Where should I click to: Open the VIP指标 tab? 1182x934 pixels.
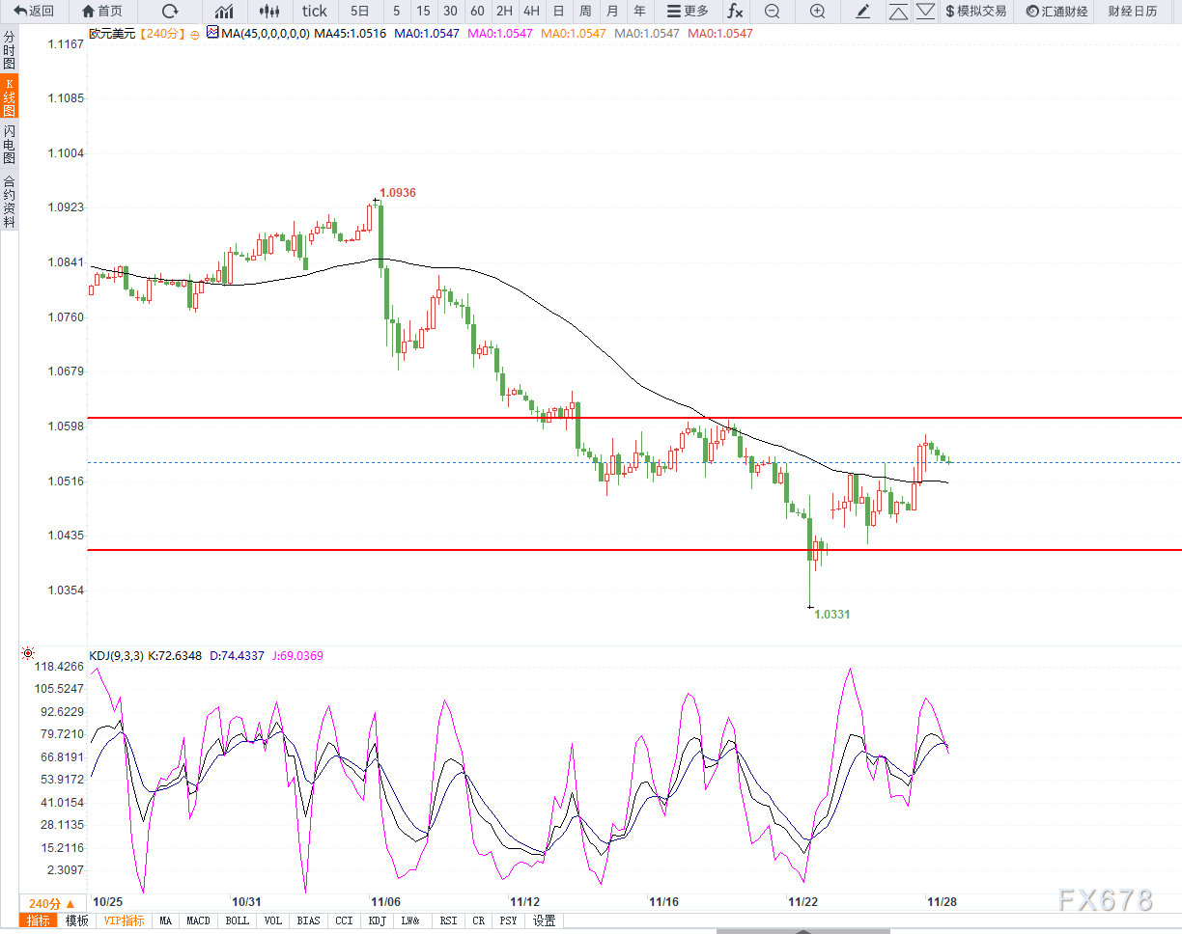pos(125,921)
